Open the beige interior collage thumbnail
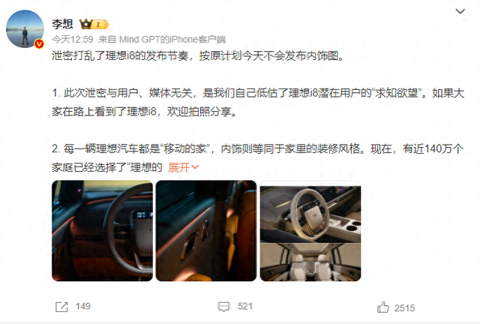Screen dimensions: 480x324 (x=310, y=231)
